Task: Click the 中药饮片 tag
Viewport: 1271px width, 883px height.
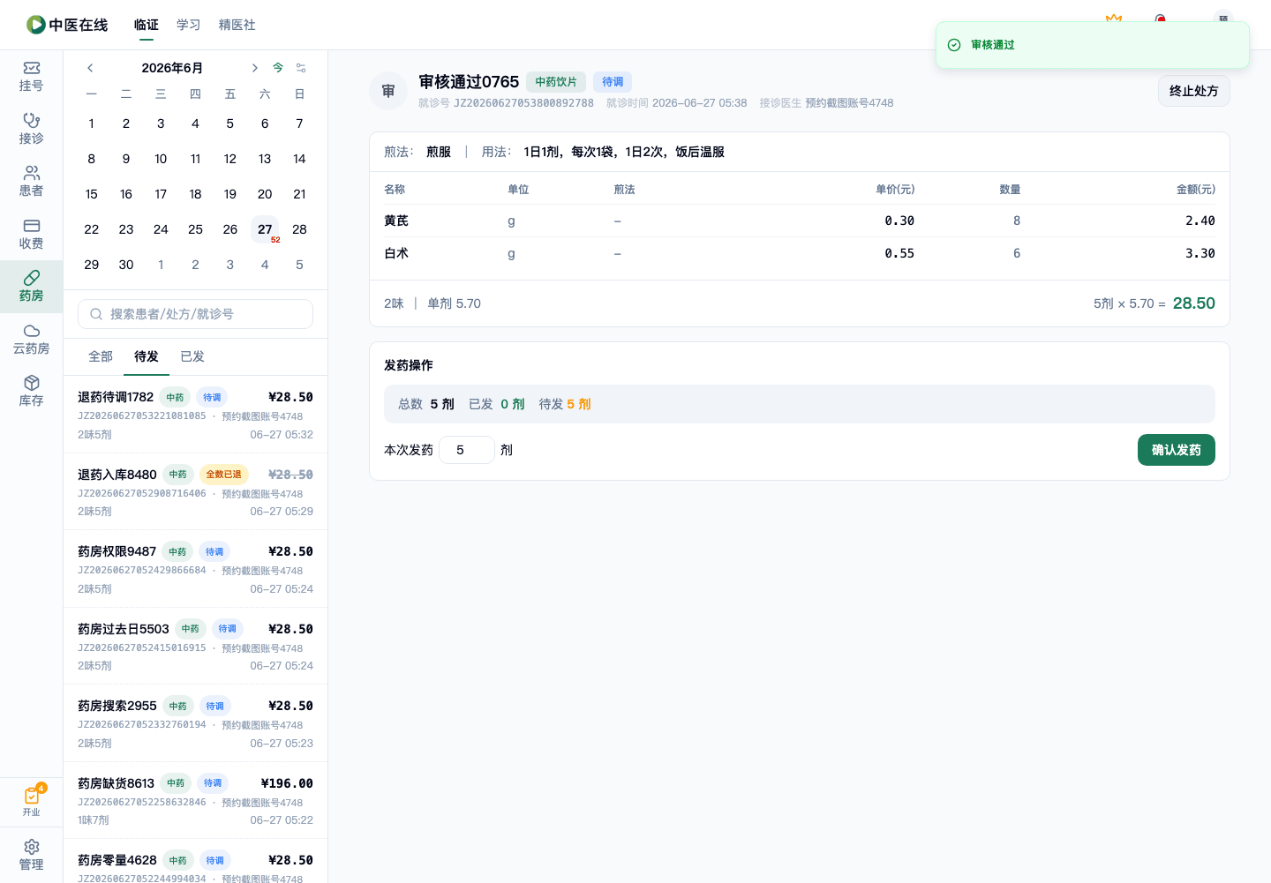Action: pyautogui.click(x=556, y=82)
